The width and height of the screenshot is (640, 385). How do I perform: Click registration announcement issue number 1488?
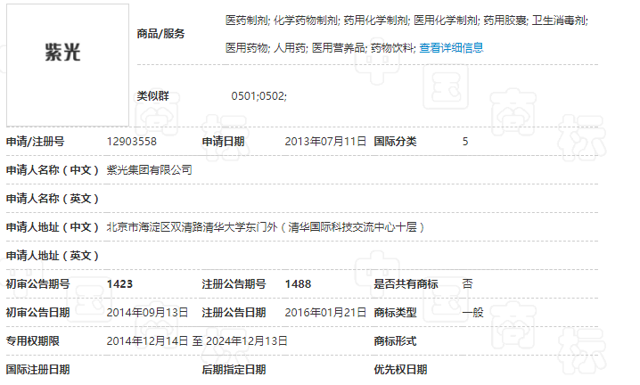[x=298, y=283]
